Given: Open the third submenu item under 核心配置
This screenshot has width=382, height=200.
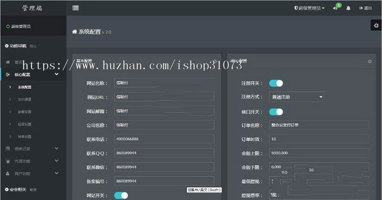Looking at the screenshot, I should pos(24,112).
